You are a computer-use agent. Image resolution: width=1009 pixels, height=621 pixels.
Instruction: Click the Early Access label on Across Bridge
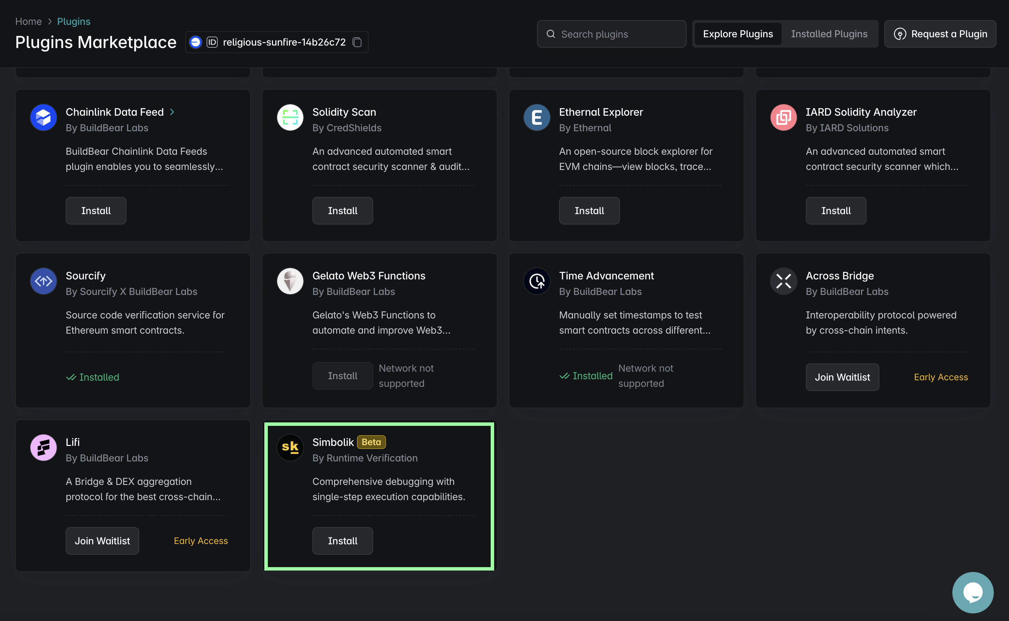(x=941, y=377)
